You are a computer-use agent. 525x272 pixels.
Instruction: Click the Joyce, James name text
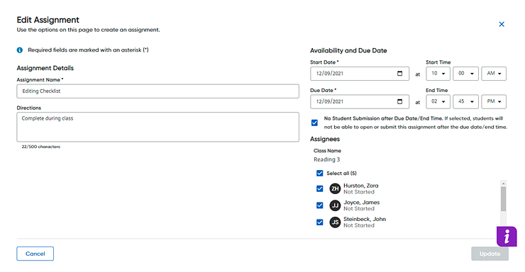click(x=361, y=202)
